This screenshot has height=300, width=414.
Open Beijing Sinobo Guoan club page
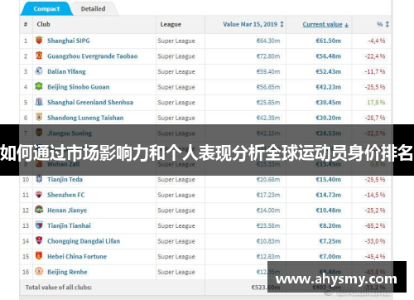(x=79, y=87)
